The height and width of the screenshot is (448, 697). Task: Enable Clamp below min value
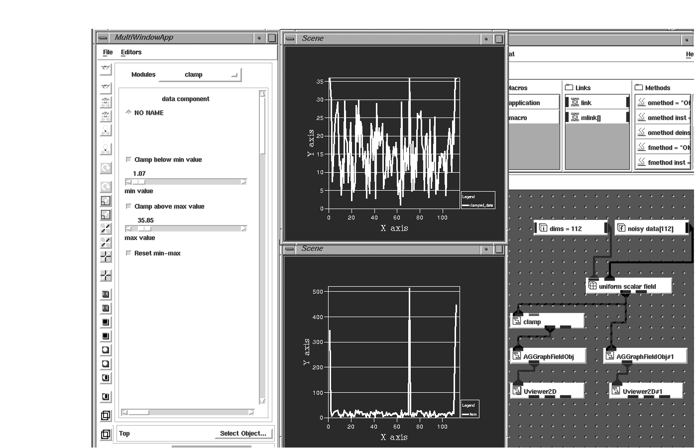tap(129, 160)
